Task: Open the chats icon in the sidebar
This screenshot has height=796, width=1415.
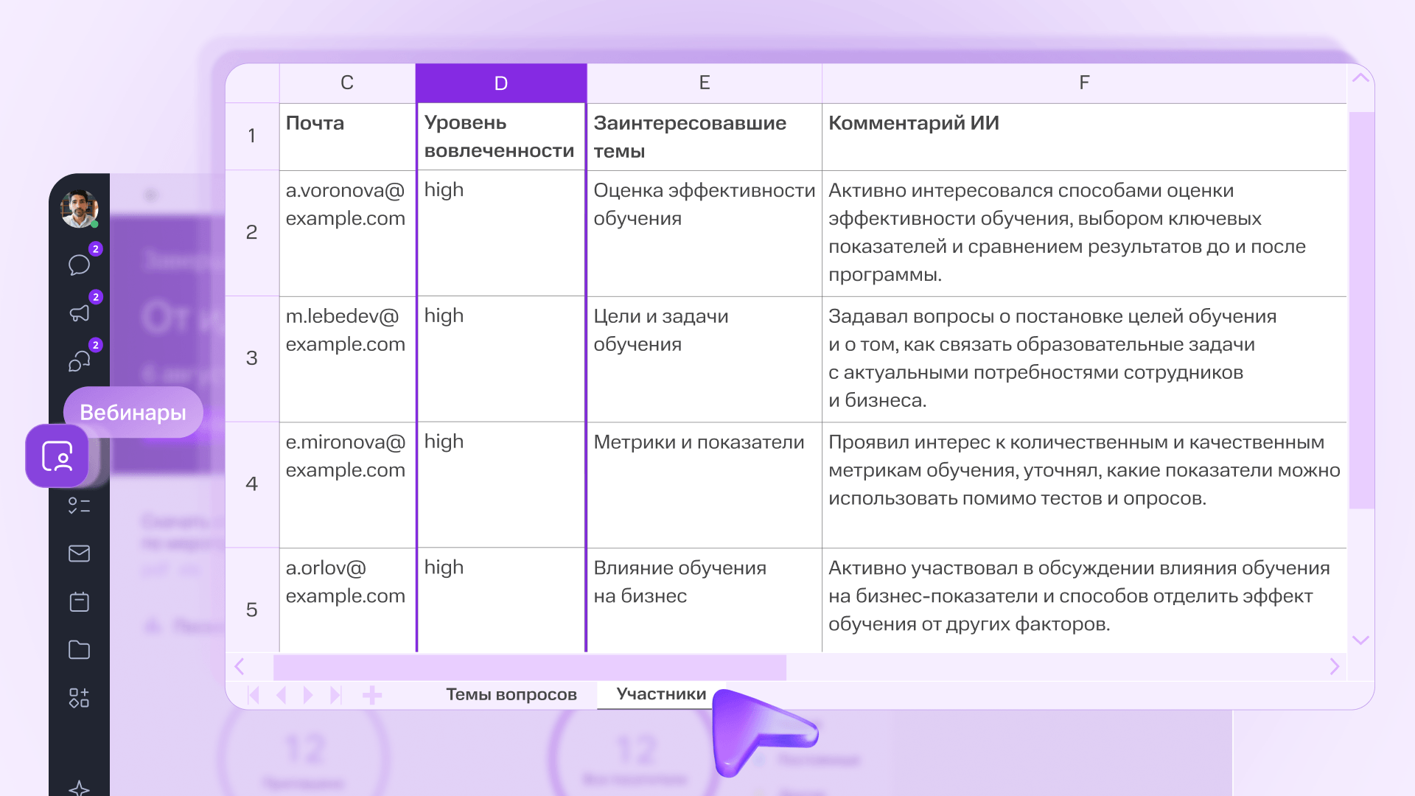Action: (x=79, y=265)
